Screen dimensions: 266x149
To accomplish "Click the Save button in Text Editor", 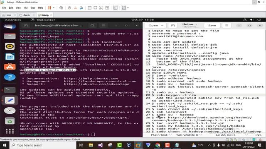I will click(212, 25).
